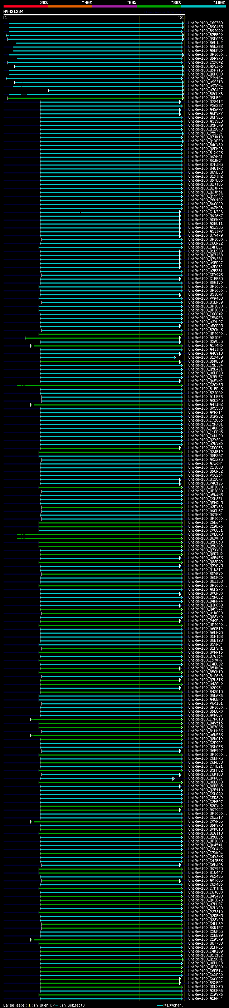The width and height of the screenshot is (229, 1008).
Task: Select hit label UniRef100_B8ALX8
Action: [205, 94]
